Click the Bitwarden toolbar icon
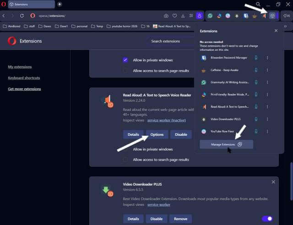The image size is (293, 225). (246, 16)
